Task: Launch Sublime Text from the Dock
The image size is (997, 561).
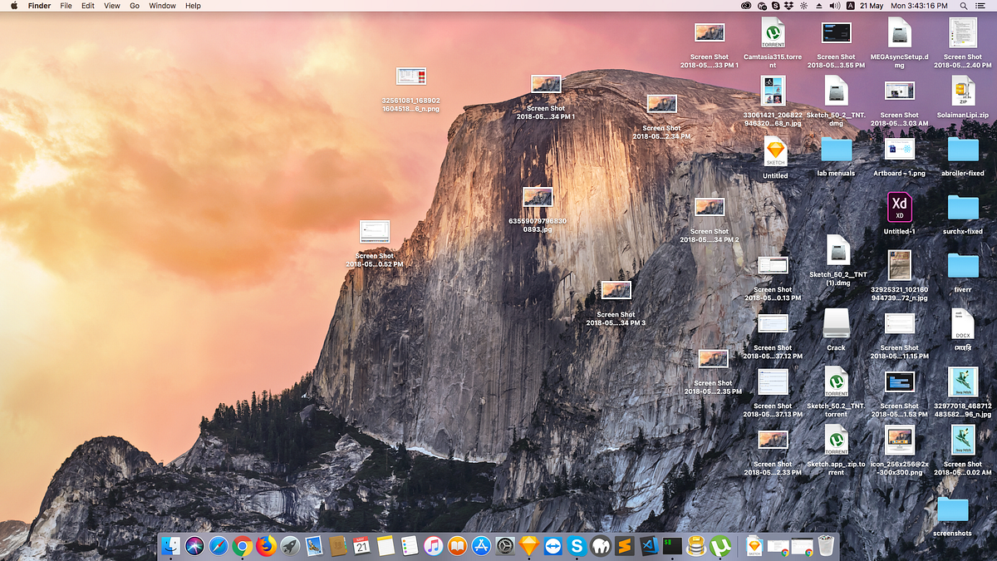Action: coord(626,546)
